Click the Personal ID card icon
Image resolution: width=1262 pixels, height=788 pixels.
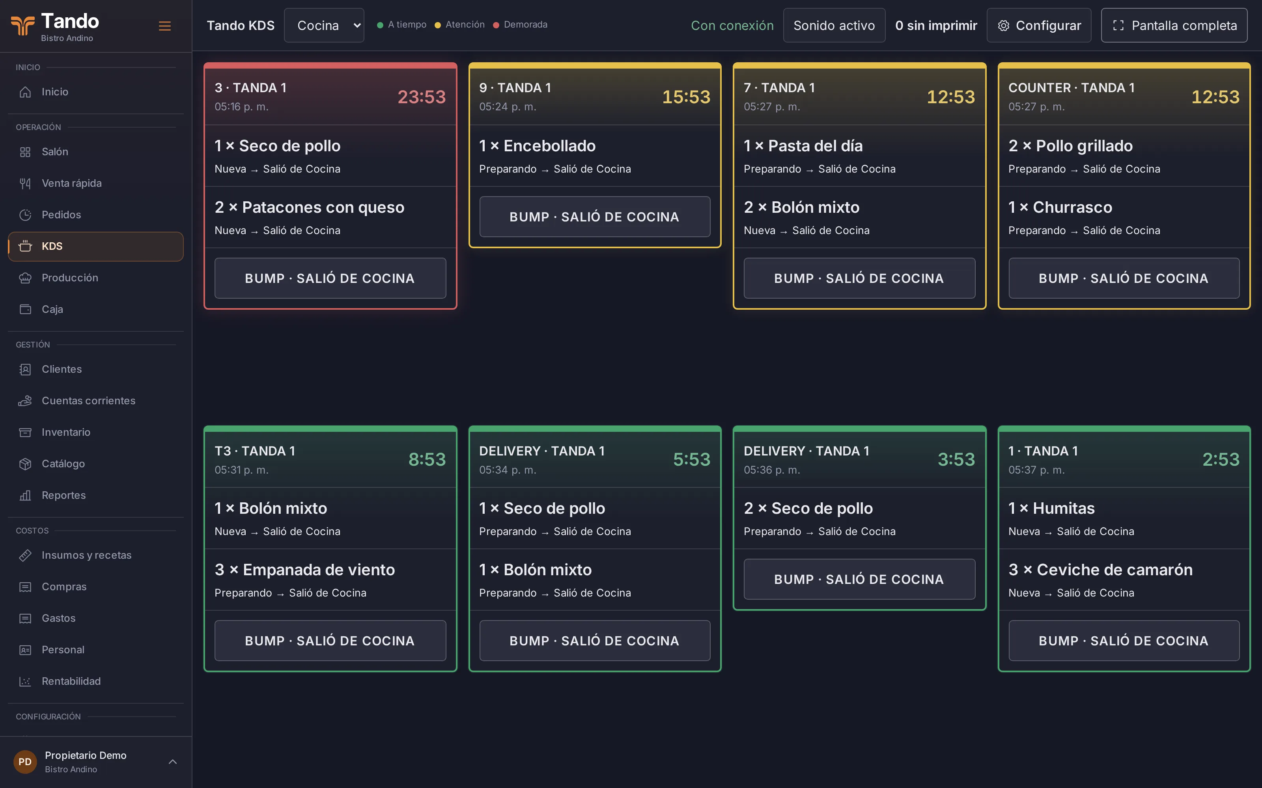tap(25, 650)
